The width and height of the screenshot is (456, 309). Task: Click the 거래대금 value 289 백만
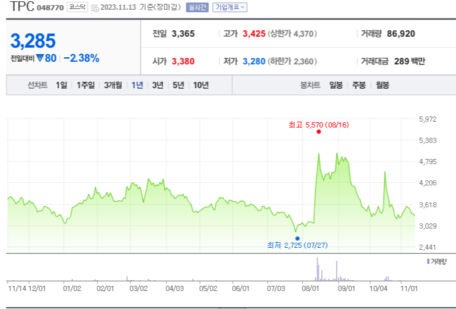[x=410, y=61]
